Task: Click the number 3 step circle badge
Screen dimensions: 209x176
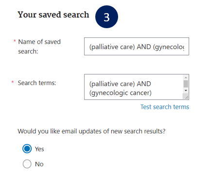Action: point(106,17)
